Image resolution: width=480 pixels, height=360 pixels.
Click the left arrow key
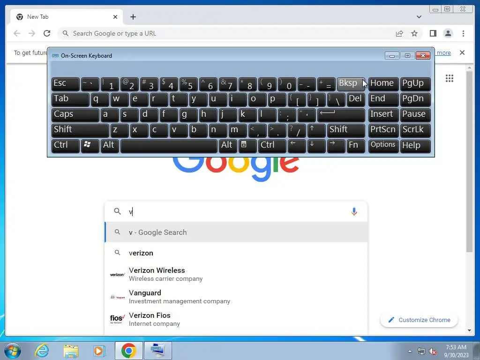pos(297,146)
